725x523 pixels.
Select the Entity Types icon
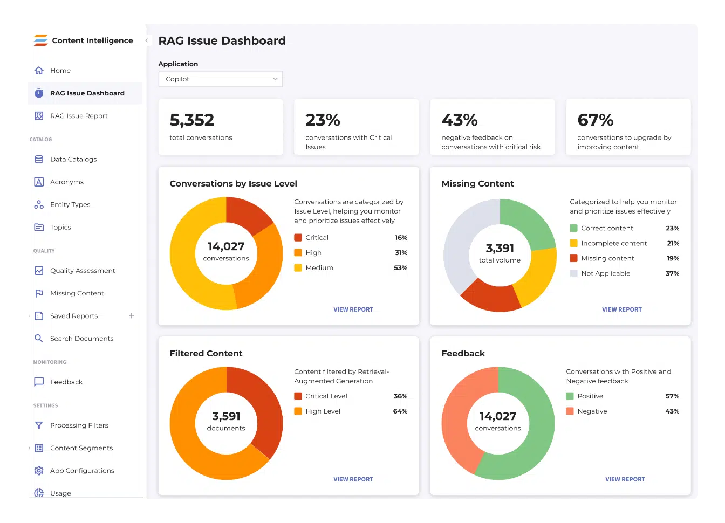pyautogui.click(x=39, y=204)
